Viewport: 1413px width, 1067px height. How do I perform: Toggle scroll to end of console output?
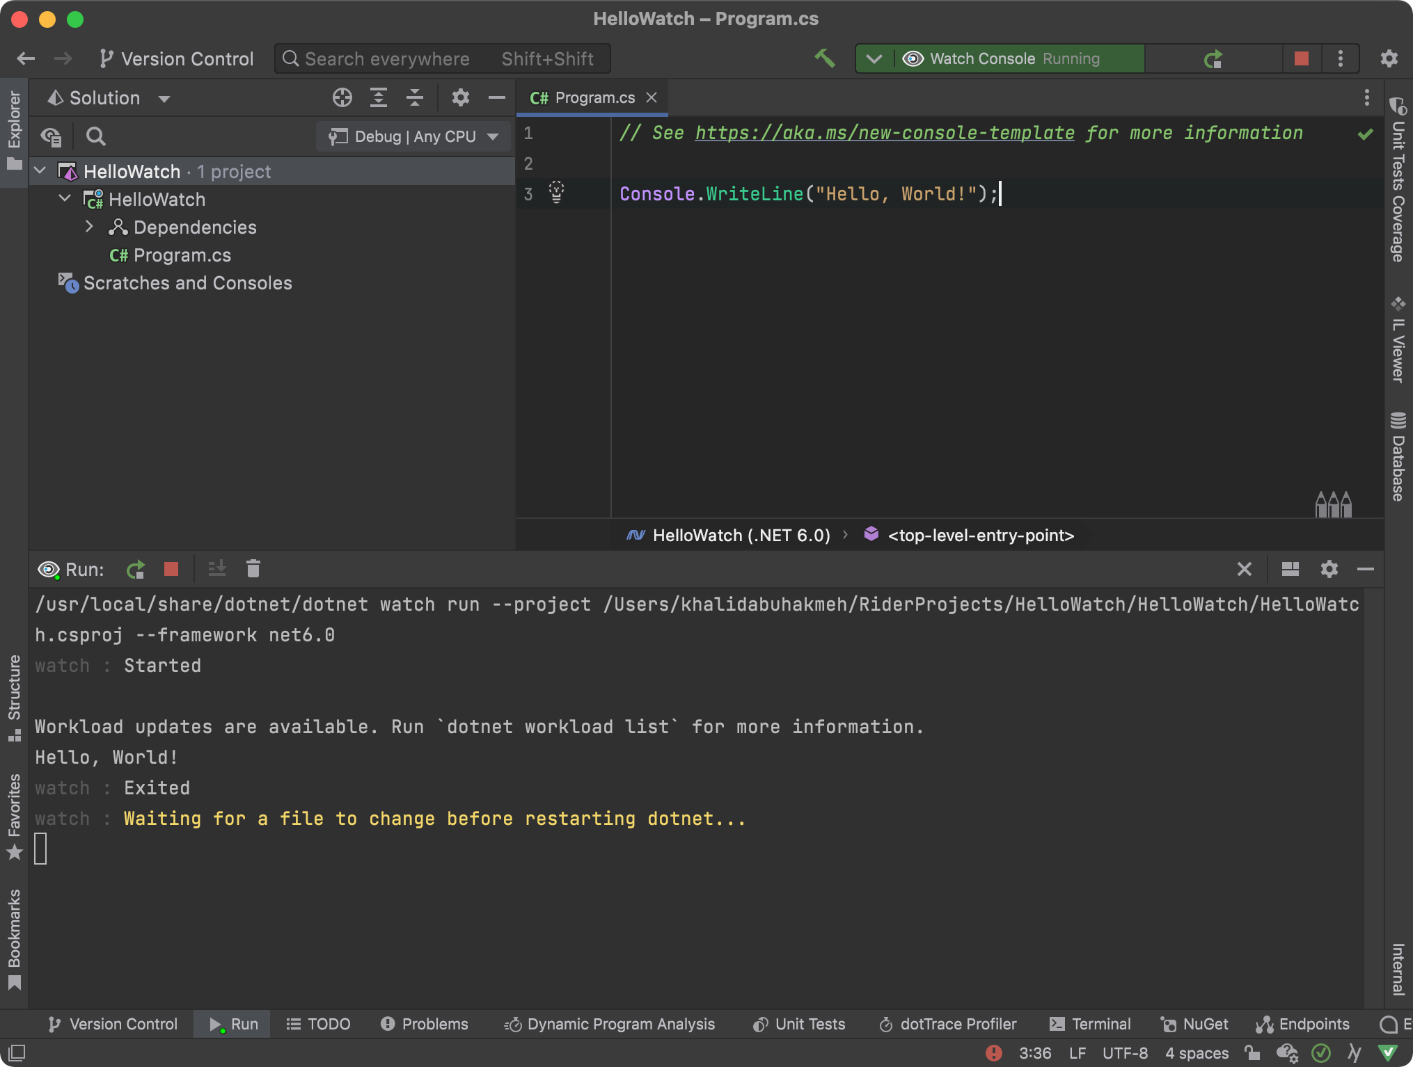click(x=217, y=570)
